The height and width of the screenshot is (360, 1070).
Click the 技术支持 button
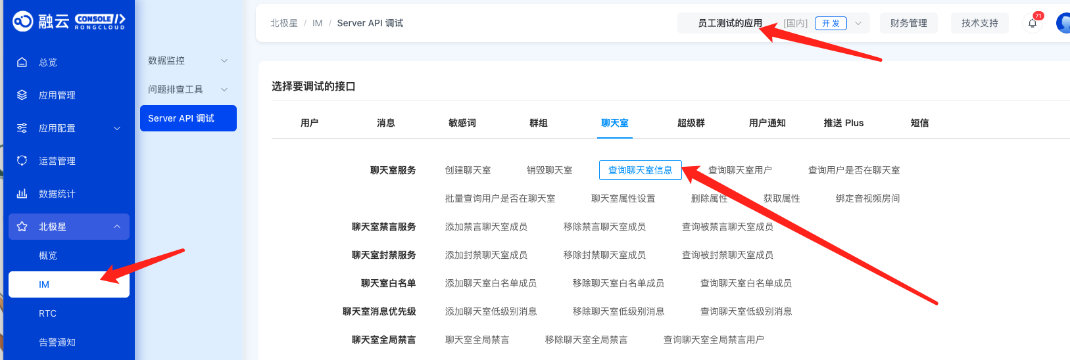click(980, 23)
